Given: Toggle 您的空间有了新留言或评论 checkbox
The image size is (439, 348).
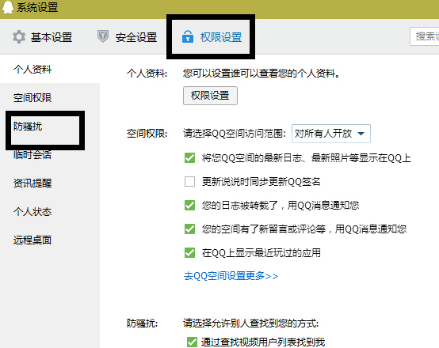Looking at the screenshot, I should (x=189, y=229).
